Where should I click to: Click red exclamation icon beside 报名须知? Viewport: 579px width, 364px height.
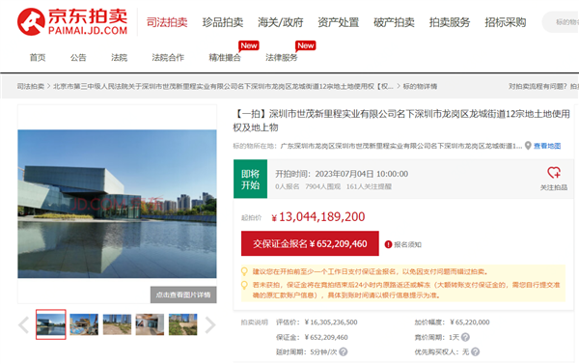click(x=388, y=244)
